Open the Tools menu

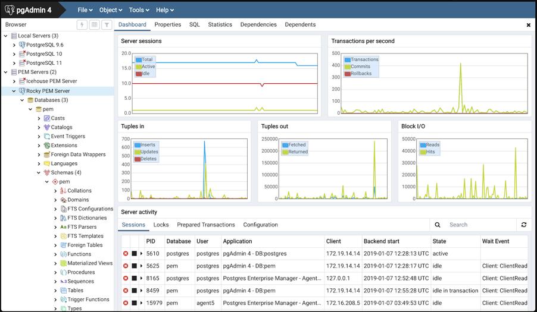139,10
